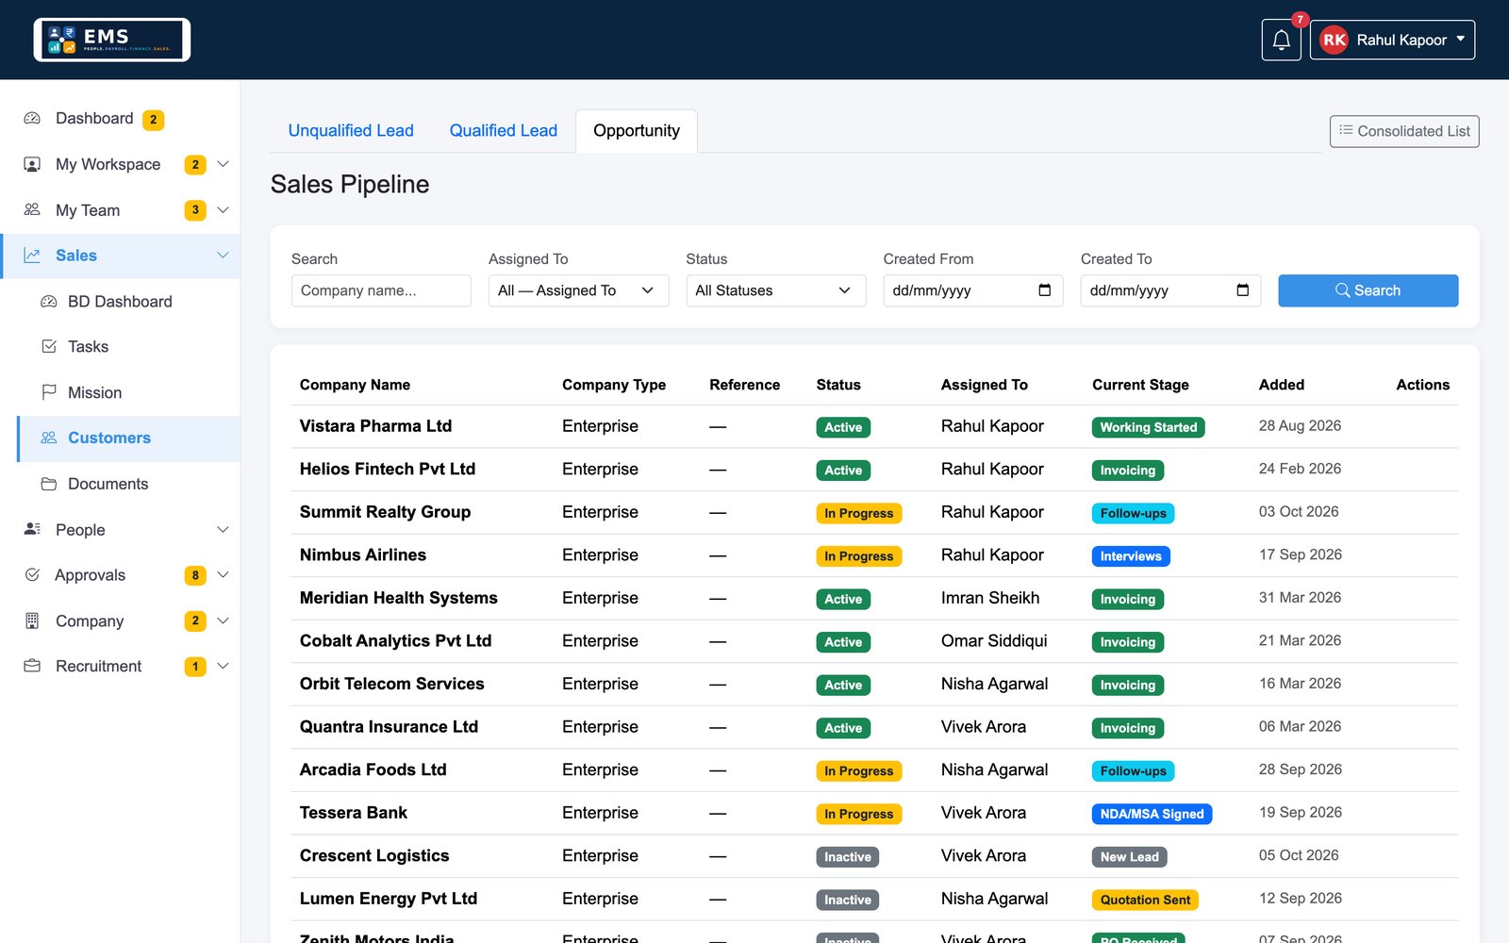Click the My Team people icon
This screenshot has height=943, width=1509.
[32, 209]
